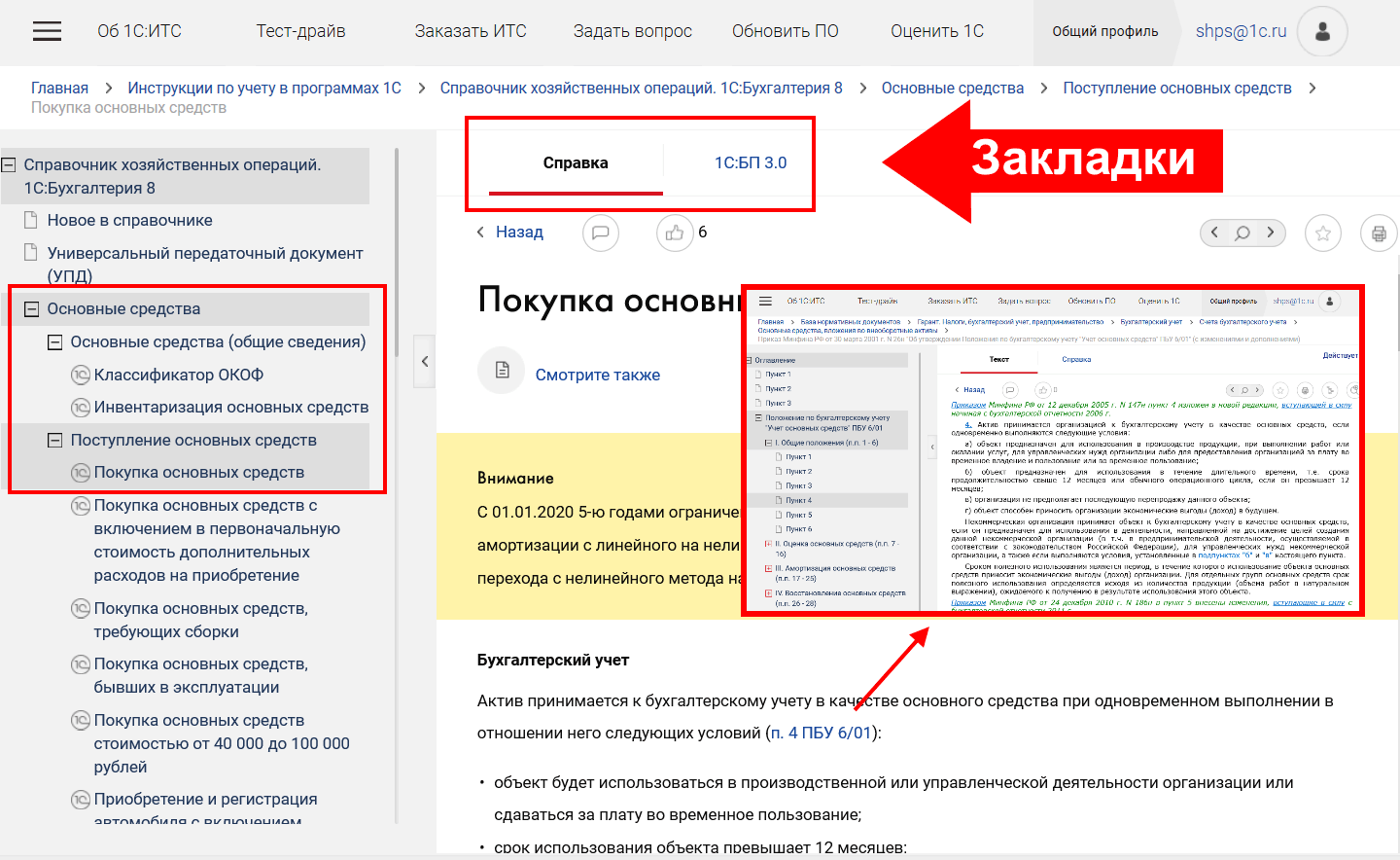Click the magnifier search-in-document icon
Screen dimensions: 1400x860
(x=1242, y=233)
